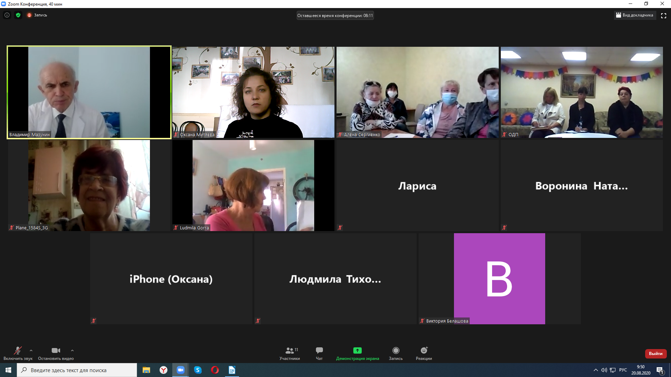This screenshot has width=671, height=377.
Task: Open the Participants panel icon
Action: pos(290,350)
